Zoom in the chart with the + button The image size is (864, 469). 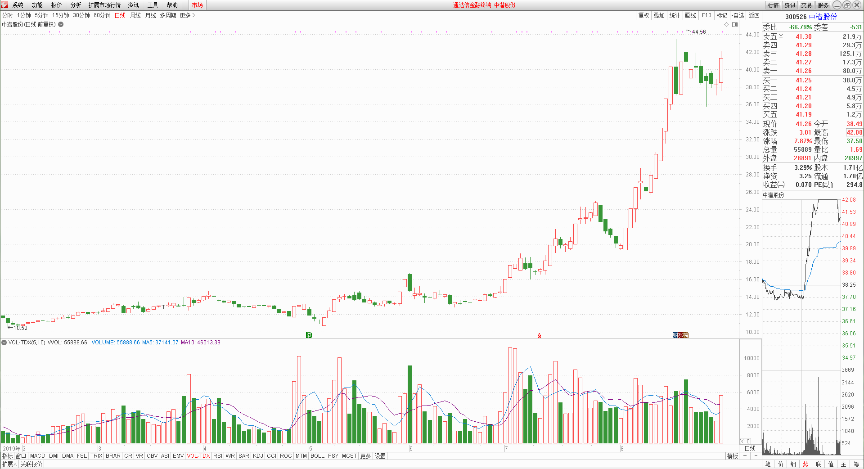pos(745,456)
